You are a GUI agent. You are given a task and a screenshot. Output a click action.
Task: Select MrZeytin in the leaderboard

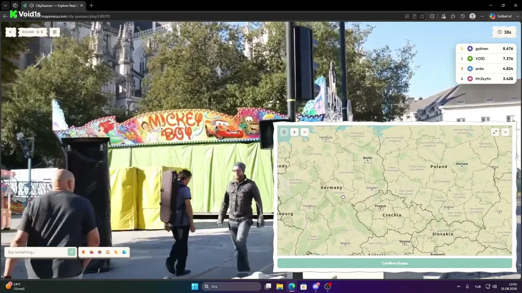click(486, 79)
